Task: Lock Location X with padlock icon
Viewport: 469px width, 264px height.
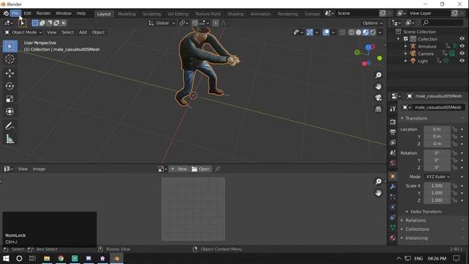Action: (x=454, y=129)
